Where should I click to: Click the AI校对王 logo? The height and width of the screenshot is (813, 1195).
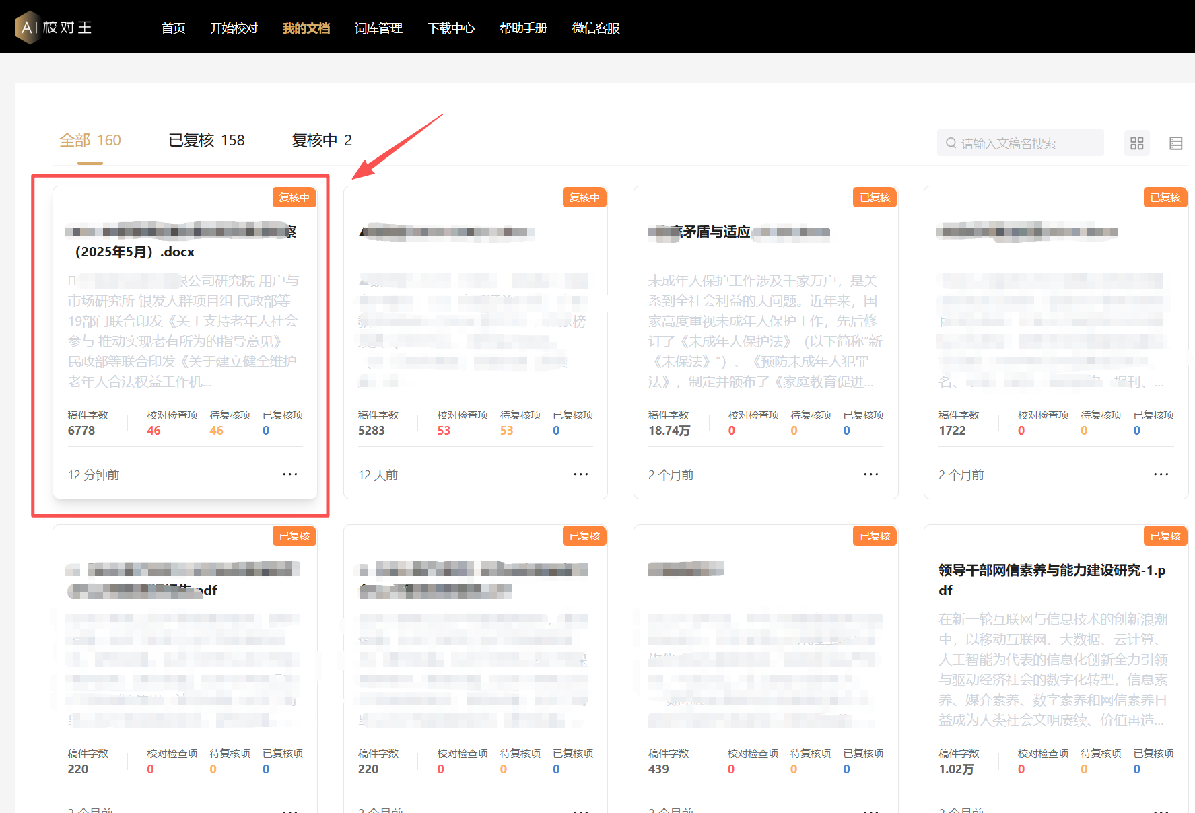[54, 28]
